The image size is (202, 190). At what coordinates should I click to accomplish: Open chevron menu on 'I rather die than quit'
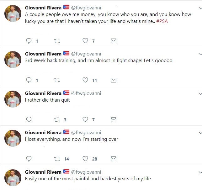click(200, 93)
